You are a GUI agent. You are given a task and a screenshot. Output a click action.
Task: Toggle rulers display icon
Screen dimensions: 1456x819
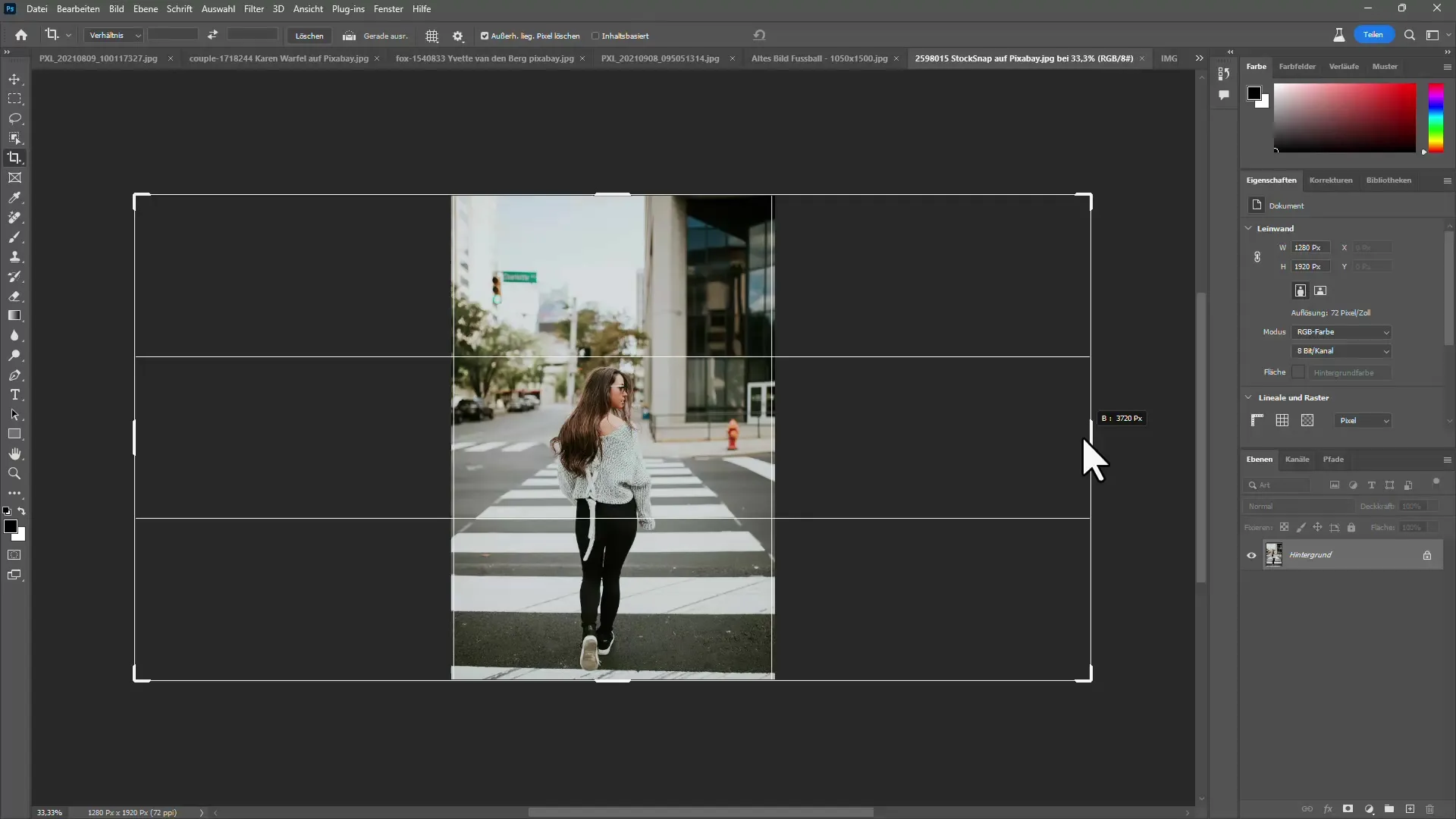(1257, 420)
